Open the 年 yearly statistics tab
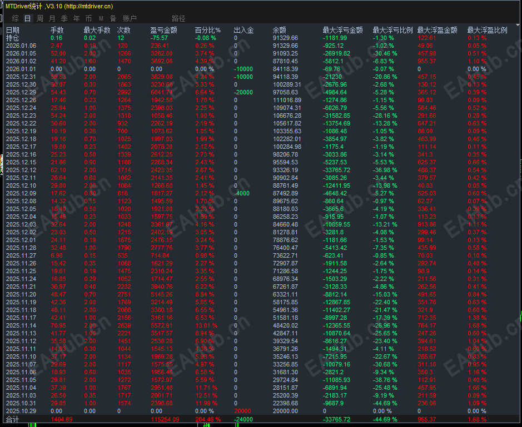522x427 pixels. tap(77, 19)
